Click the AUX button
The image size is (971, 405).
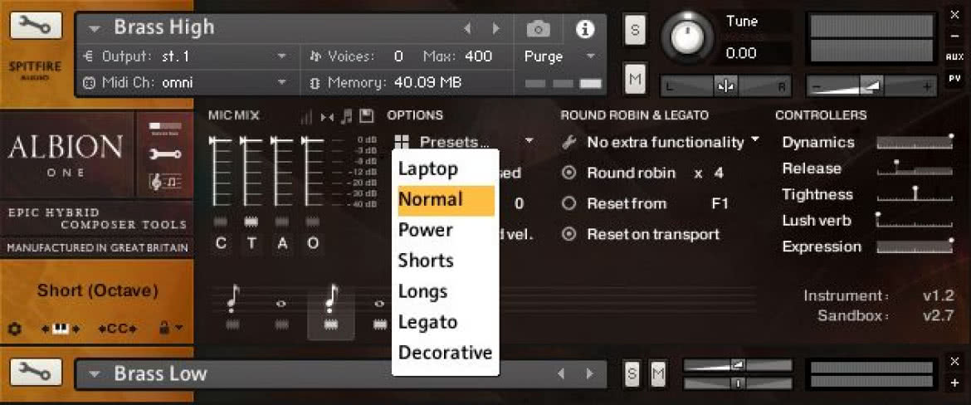(x=955, y=57)
